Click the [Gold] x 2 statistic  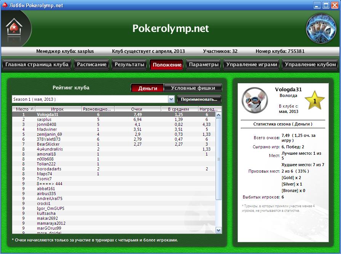click(291, 178)
